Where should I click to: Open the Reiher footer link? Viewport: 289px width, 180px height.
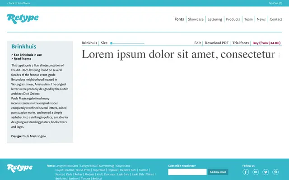tap(78, 174)
